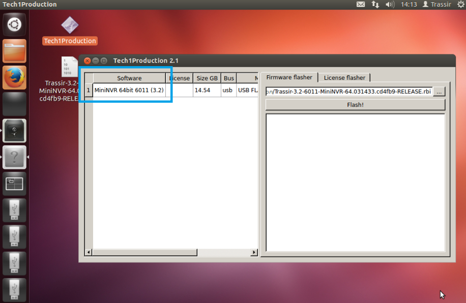Open the Tech1Production desktop shortcut icon
Screen dimensions: 466x303
(70, 31)
